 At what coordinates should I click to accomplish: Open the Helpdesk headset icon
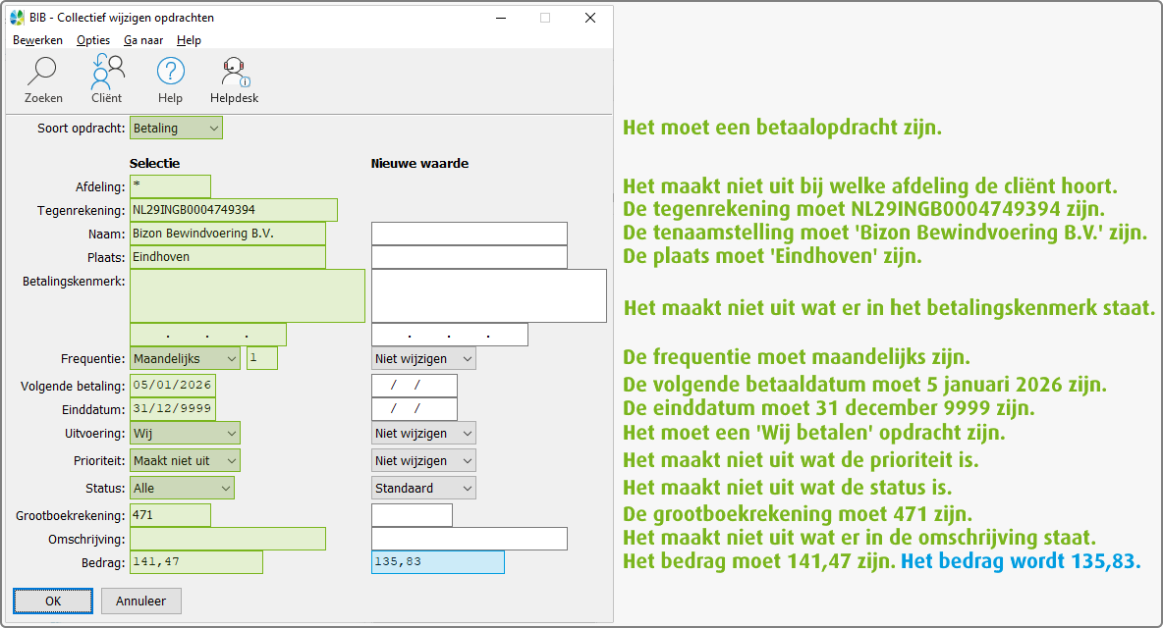[234, 73]
